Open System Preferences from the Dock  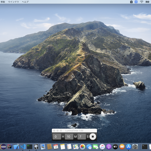click(x=135, y=147)
